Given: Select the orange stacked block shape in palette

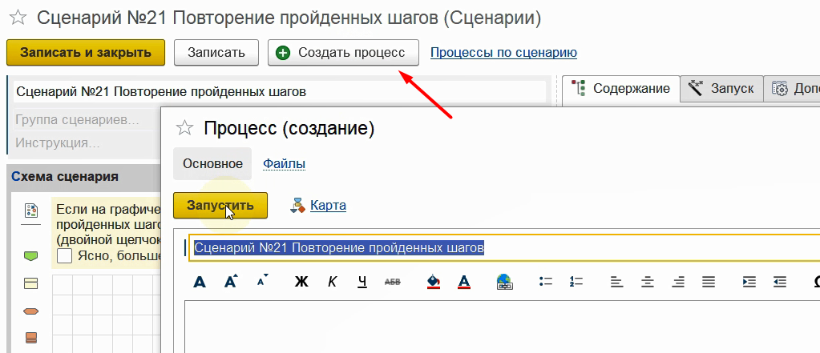Looking at the screenshot, I should [x=30, y=337].
